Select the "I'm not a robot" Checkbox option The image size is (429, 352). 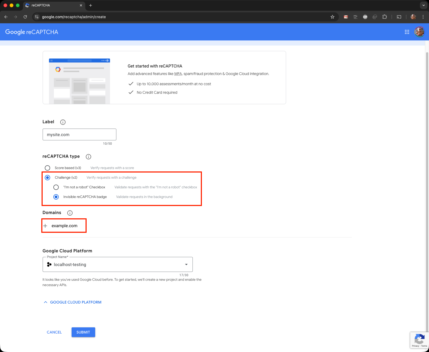tap(56, 187)
